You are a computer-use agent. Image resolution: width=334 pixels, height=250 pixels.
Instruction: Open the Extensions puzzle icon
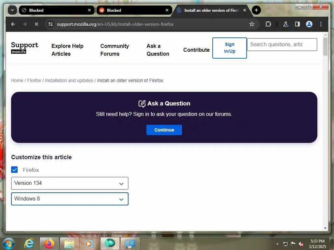click(268, 24)
